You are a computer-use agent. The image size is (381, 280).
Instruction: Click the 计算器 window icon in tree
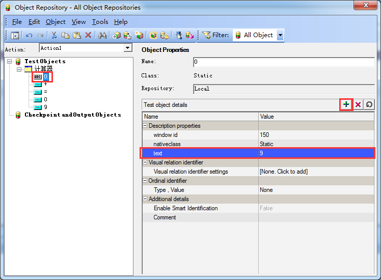click(x=28, y=69)
